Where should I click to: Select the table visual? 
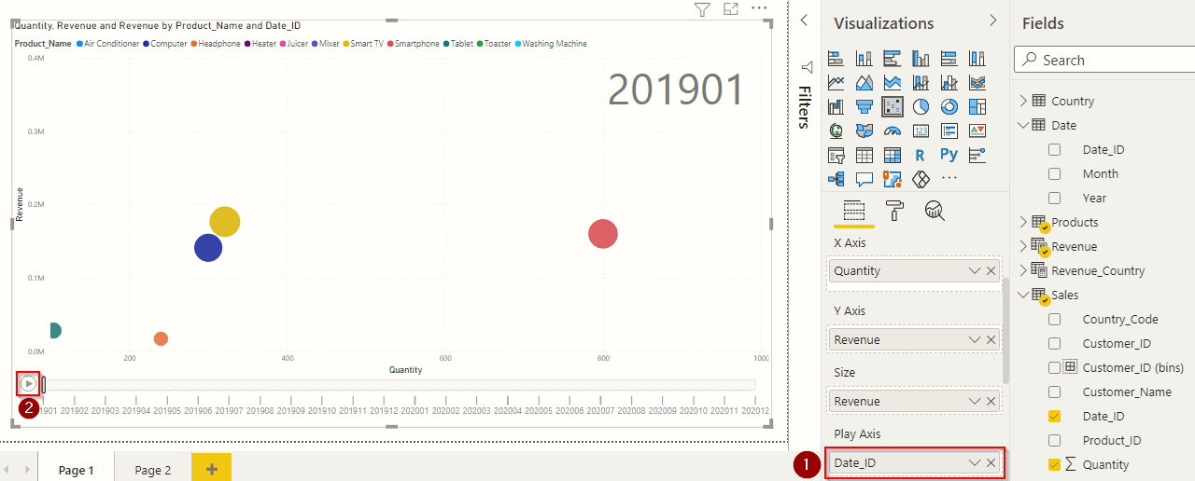(865, 156)
